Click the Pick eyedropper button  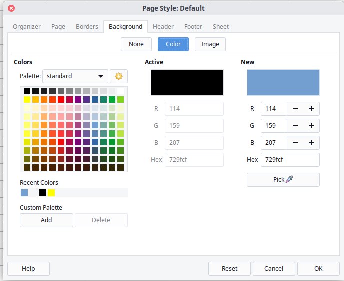coord(283,180)
